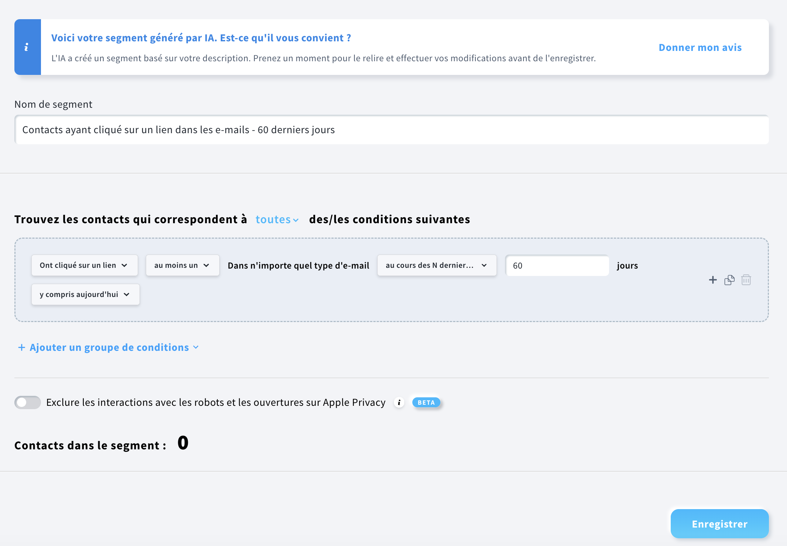Open the 'y compris aujourd'hui' dropdown
This screenshot has height=546, width=787.
coord(86,294)
